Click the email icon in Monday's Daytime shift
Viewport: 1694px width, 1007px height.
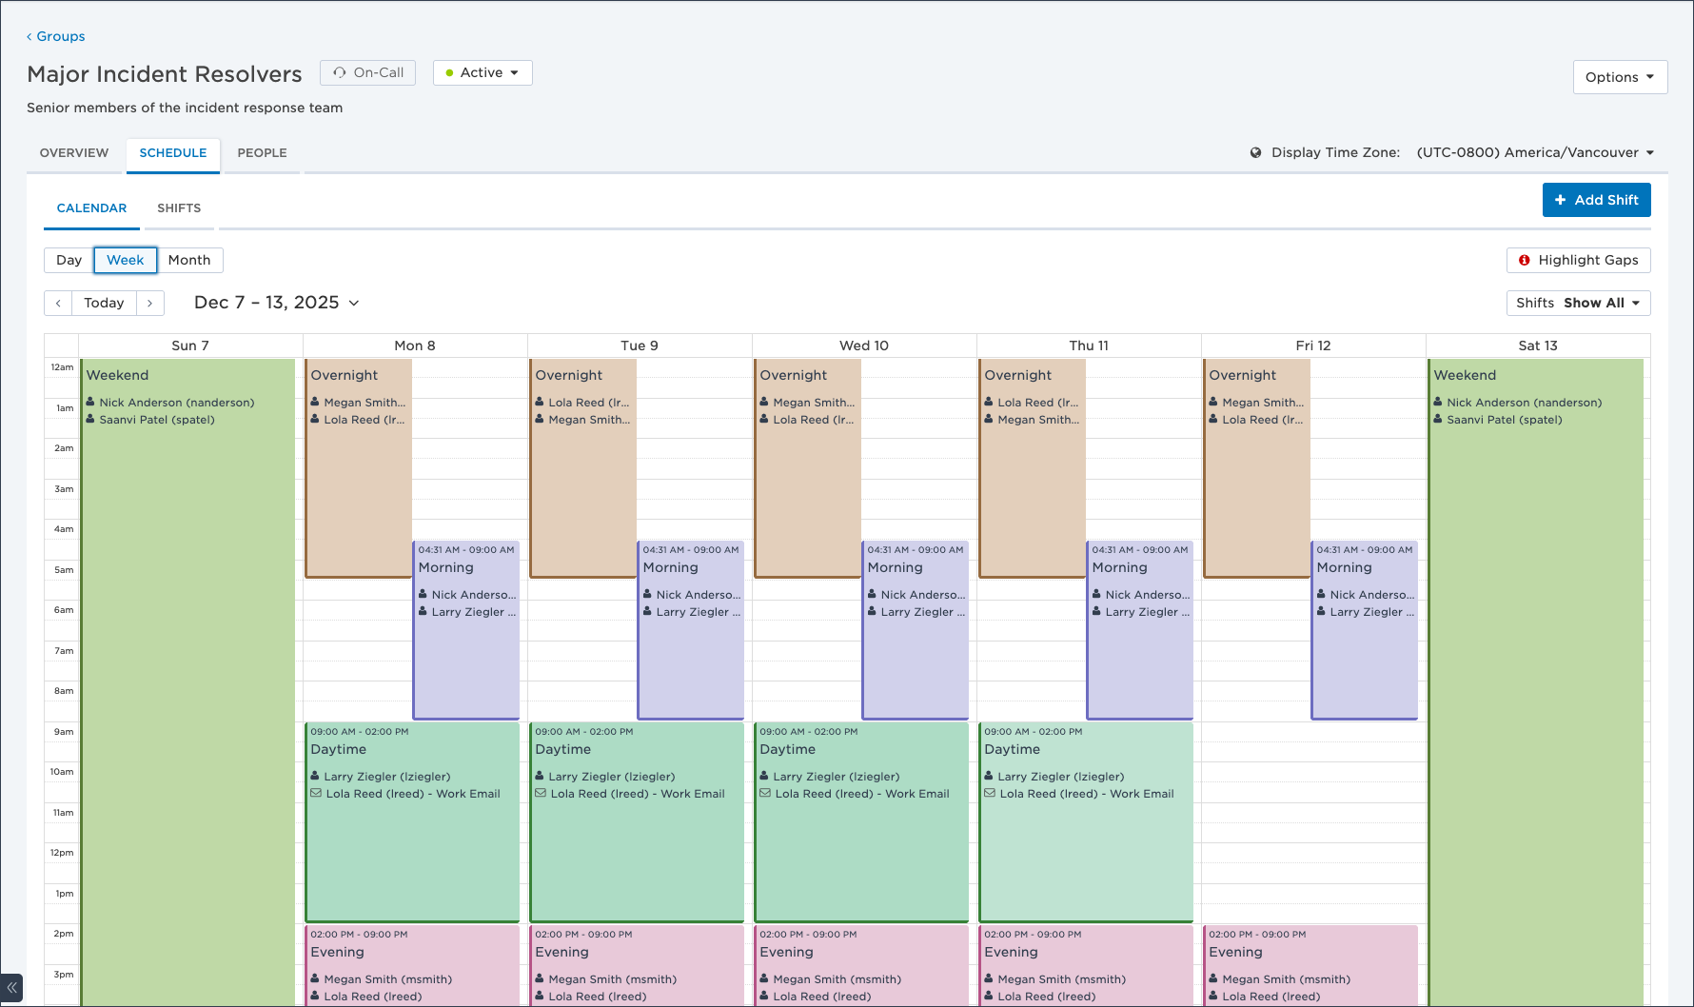click(x=316, y=794)
